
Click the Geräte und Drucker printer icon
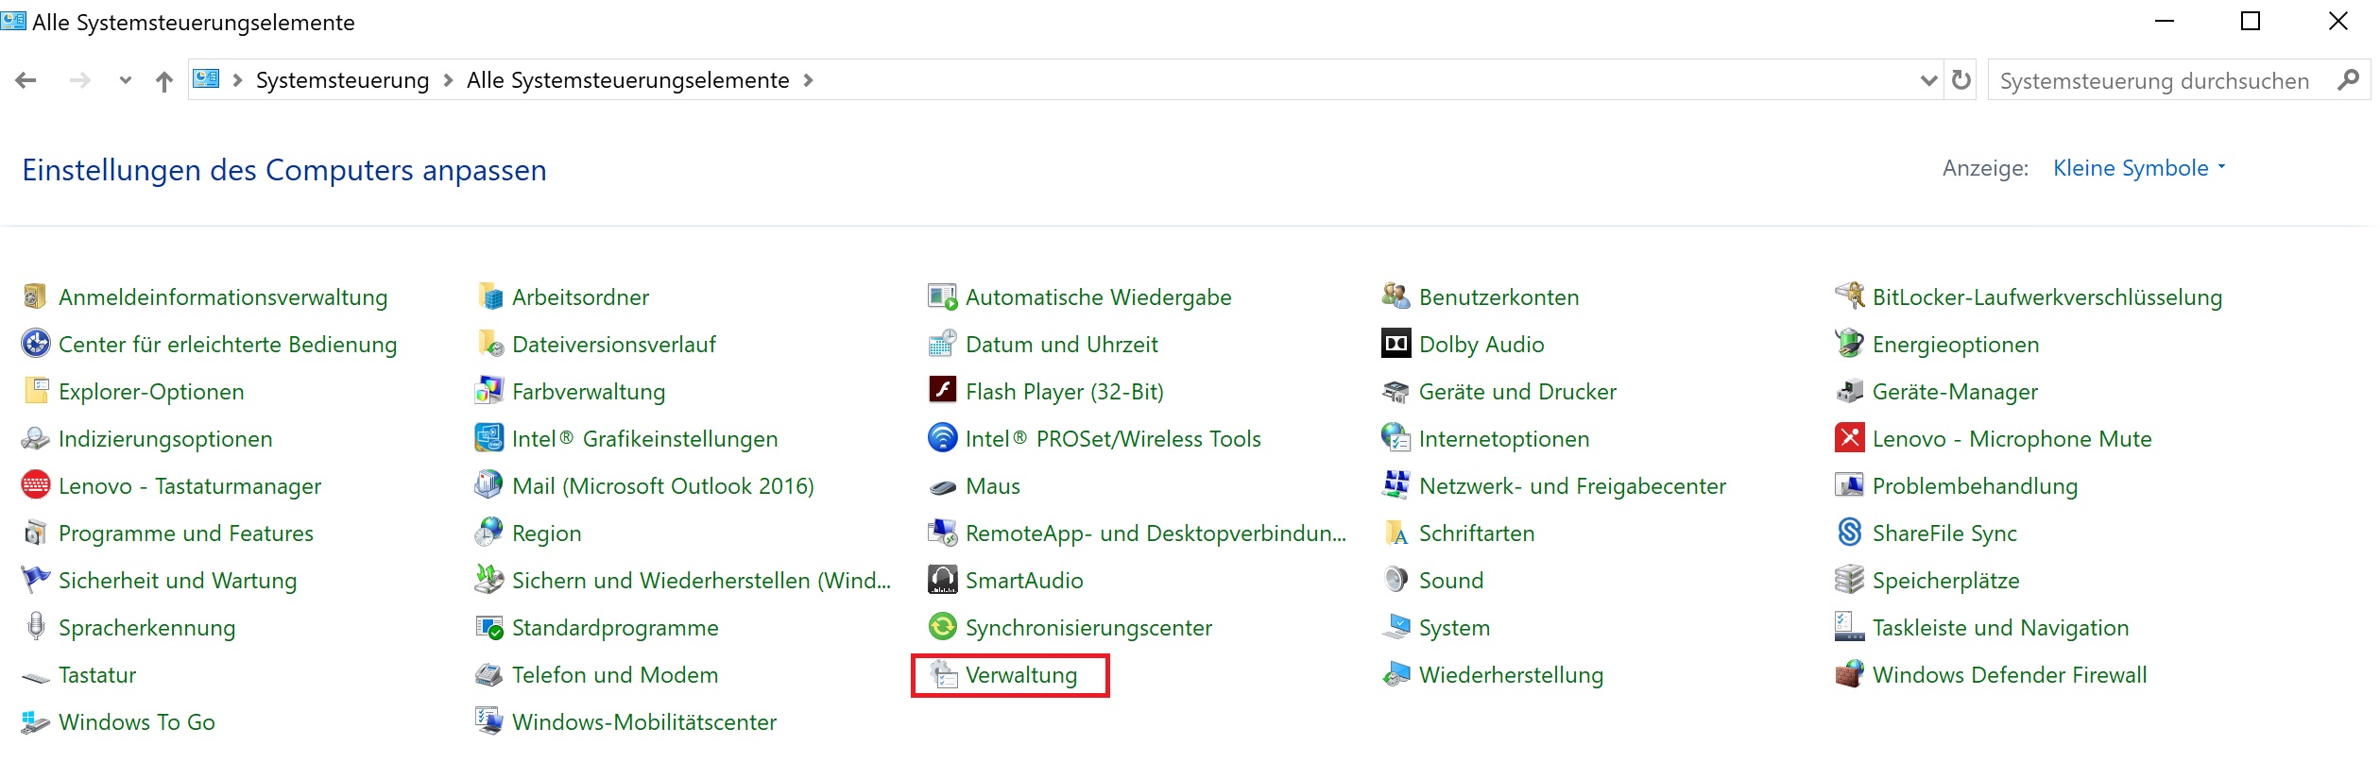coord(1396,391)
